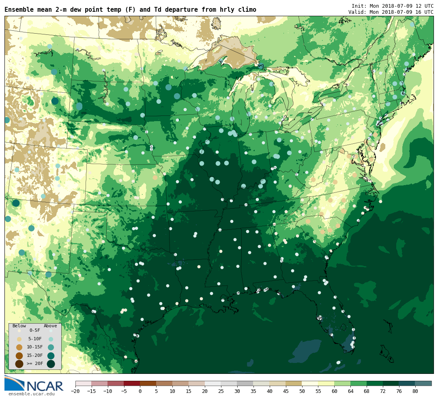This screenshot has width=438, height=399.
Task: Click the '80' colorbar tick label
Action: pos(415,391)
